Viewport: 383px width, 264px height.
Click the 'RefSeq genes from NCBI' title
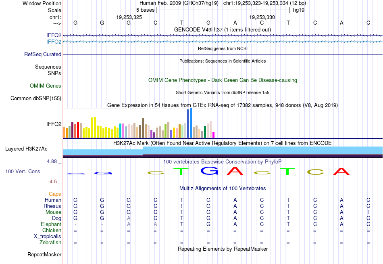tap(223, 48)
